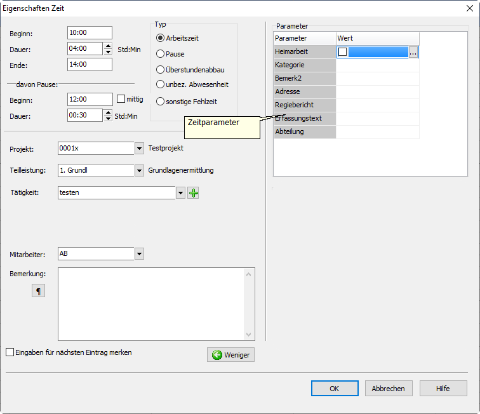Tick Eingaben für nächsten Eintrag merken
This screenshot has width=480, height=414.
tap(10, 352)
